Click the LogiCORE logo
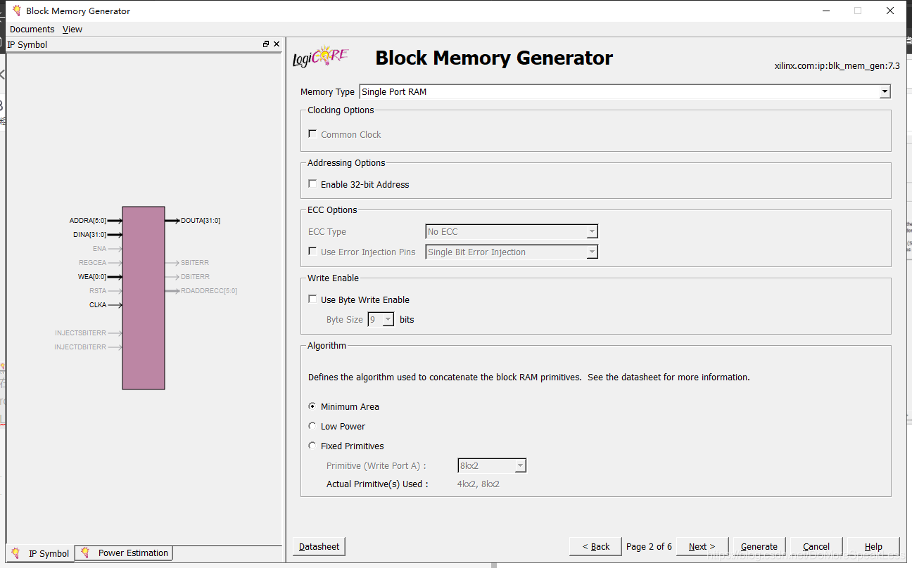This screenshot has width=912, height=568. [320, 58]
